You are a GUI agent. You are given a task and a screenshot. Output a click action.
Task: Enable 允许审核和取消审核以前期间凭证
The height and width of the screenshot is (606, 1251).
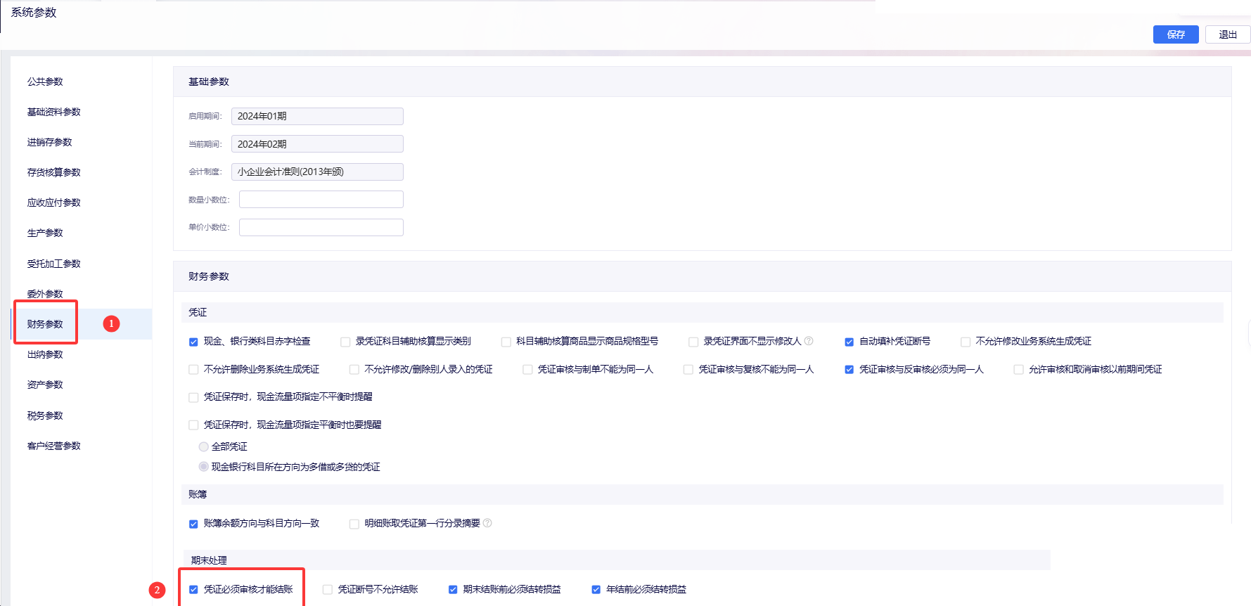tap(1018, 370)
